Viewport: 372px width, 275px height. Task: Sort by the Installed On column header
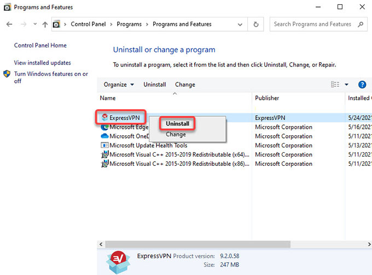[x=359, y=98]
